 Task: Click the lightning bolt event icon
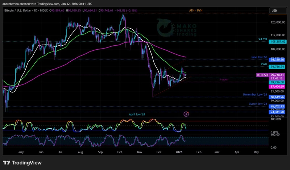click(x=186, y=114)
